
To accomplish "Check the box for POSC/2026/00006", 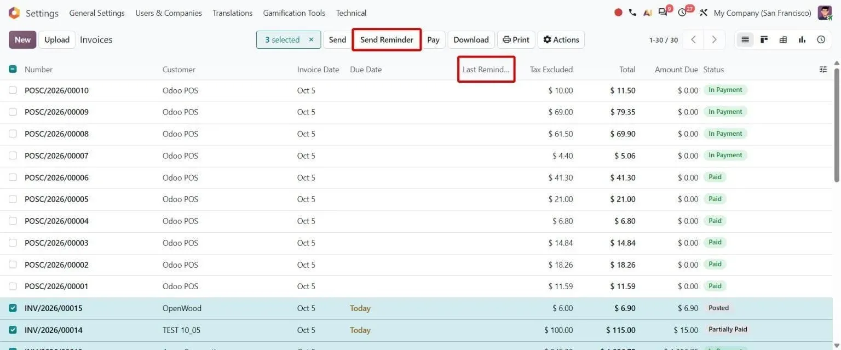I will [x=13, y=177].
